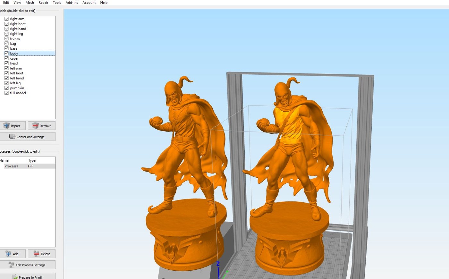Screen dimensions: 449x279
Task: Toggle the trunks checkbox
Action: point(6,38)
